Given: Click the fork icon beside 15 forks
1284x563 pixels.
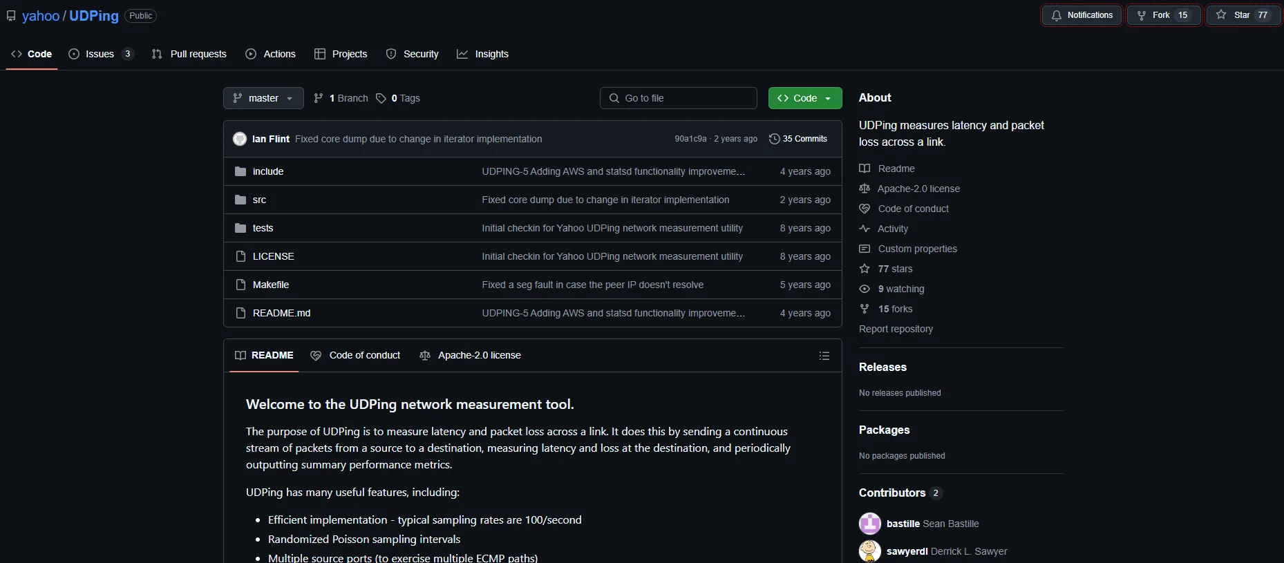Looking at the screenshot, I should pos(865,309).
